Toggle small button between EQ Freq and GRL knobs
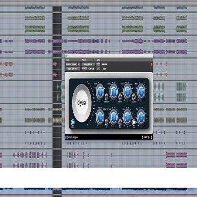The height and width of the screenshot is (197, 197). (x=120, y=122)
